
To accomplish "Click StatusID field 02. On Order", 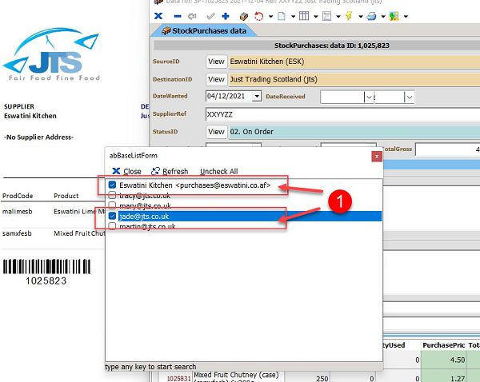I will pyautogui.click(x=354, y=132).
